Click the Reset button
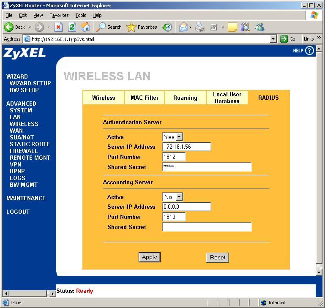 (x=218, y=257)
